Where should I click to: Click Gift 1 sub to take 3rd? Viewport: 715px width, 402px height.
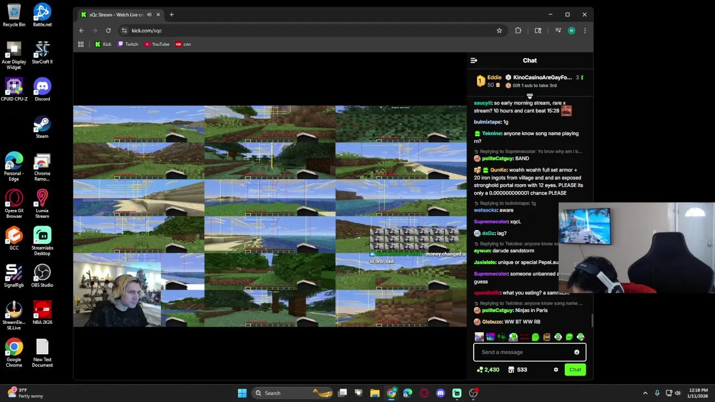531,85
